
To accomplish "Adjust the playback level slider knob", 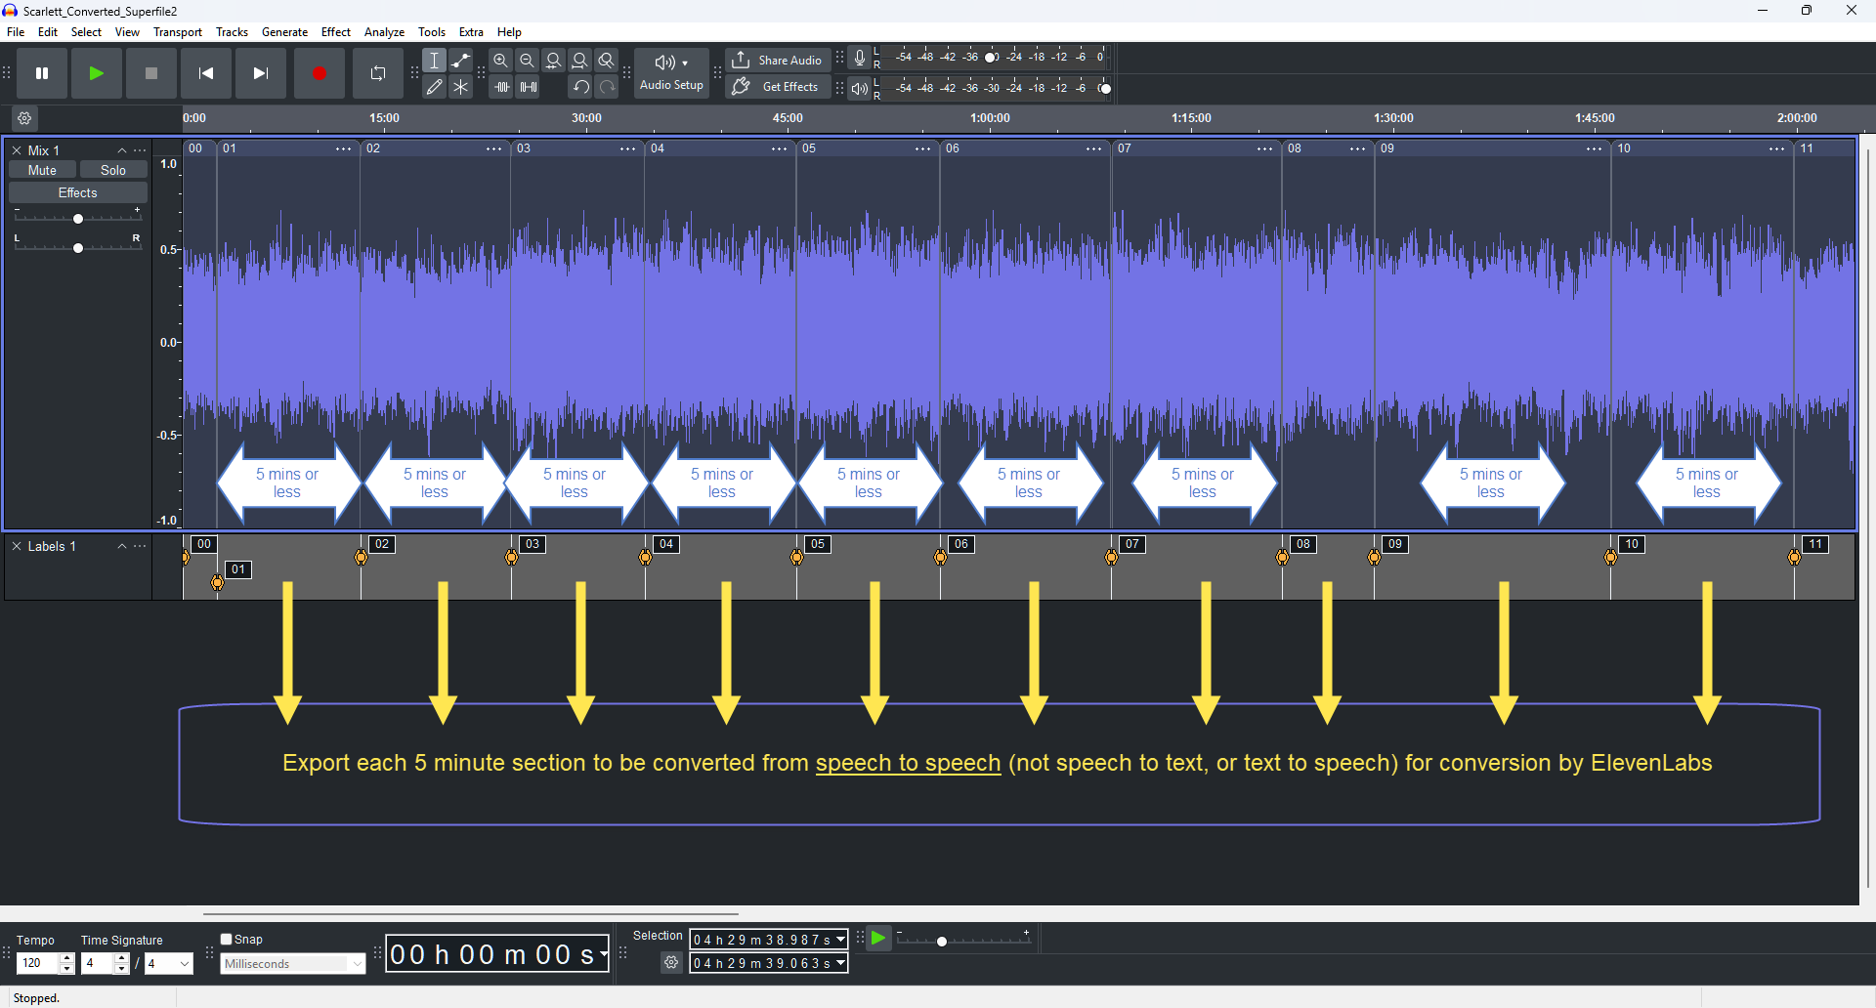I will pyautogui.click(x=1105, y=89).
